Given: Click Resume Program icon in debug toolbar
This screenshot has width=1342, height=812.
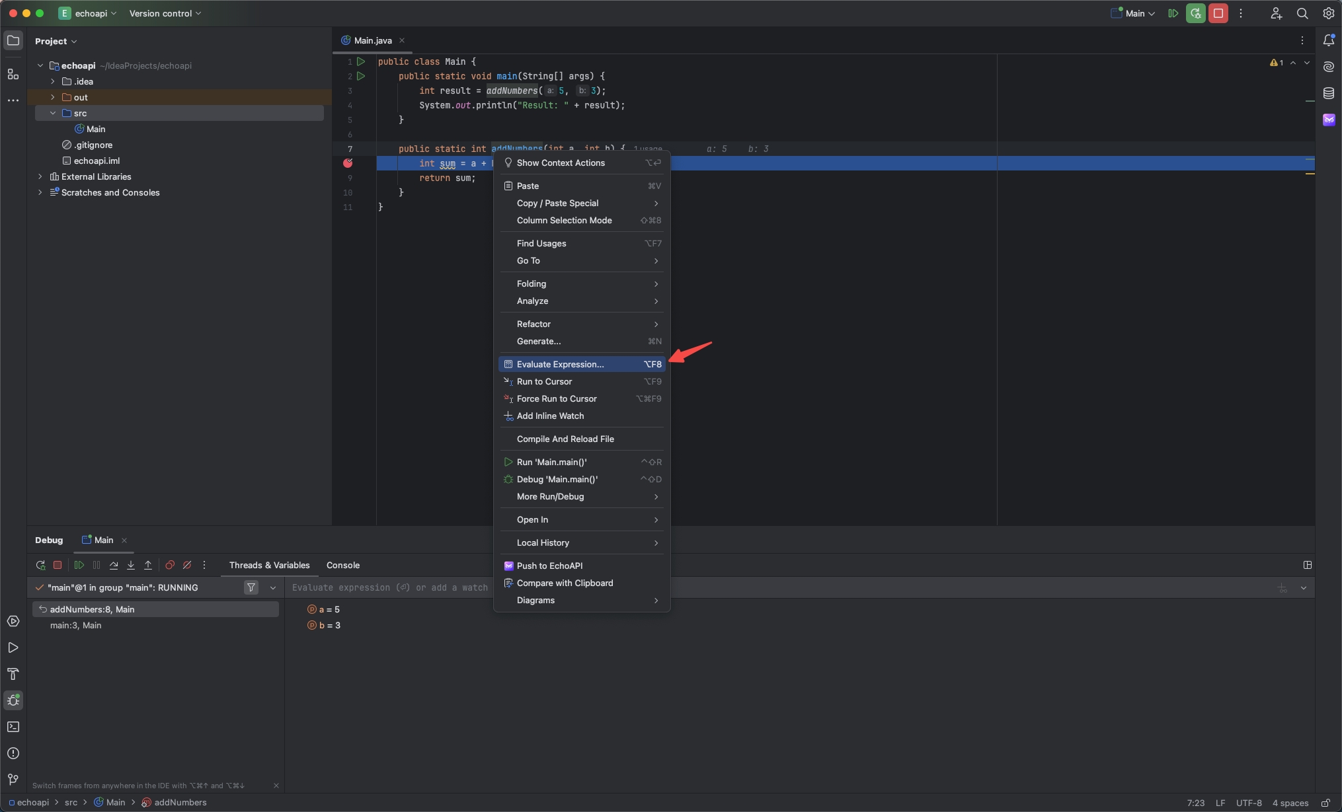Looking at the screenshot, I should (79, 566).
